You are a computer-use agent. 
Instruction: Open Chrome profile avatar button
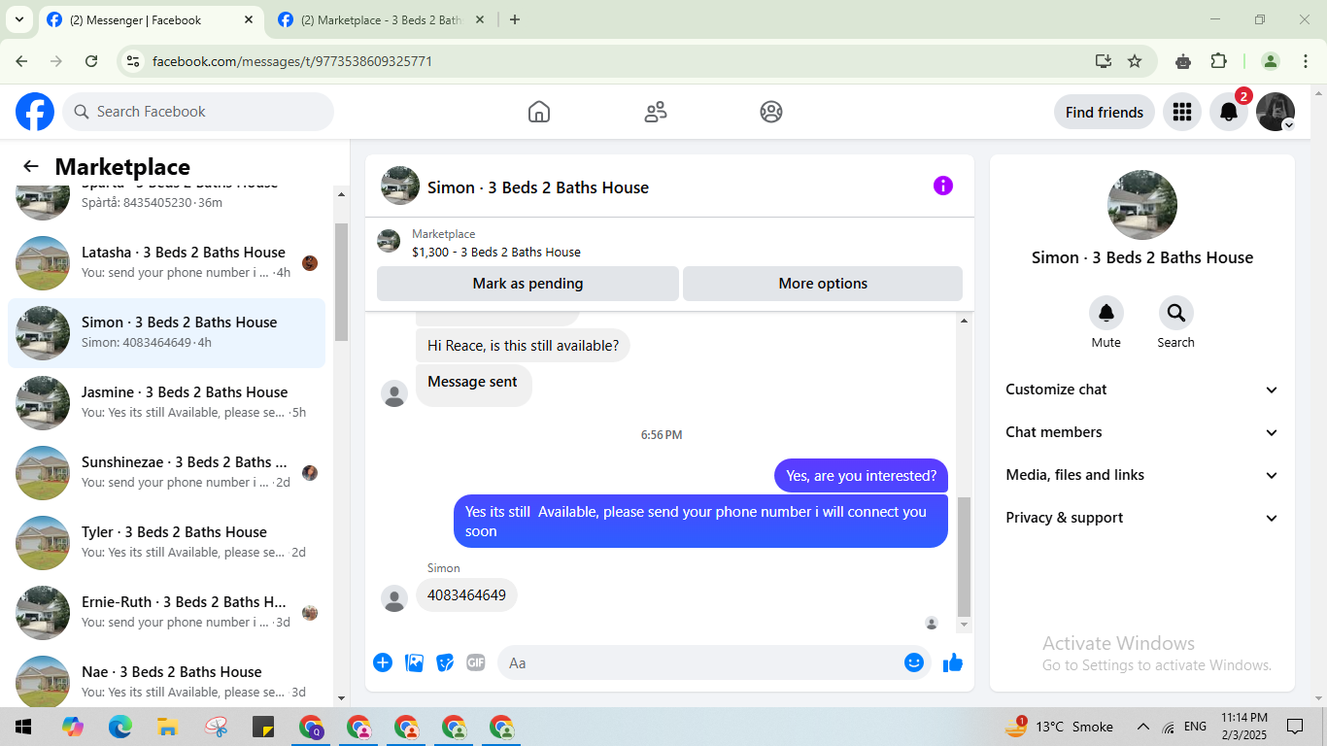pyautogui.click(x=1270, y=61)
